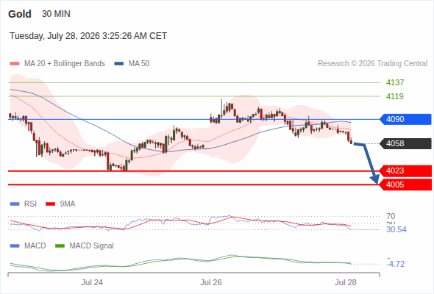The width and height of the screenshot is (434, 294).
Task: Click the 30 MIN timeframe label
Action: point(56,14)
